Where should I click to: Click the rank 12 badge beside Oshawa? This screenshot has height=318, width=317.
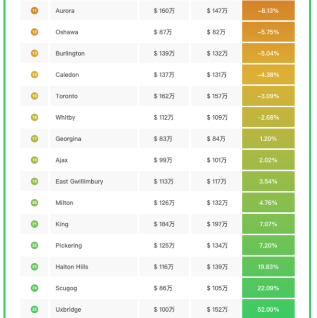coord(34,32)
